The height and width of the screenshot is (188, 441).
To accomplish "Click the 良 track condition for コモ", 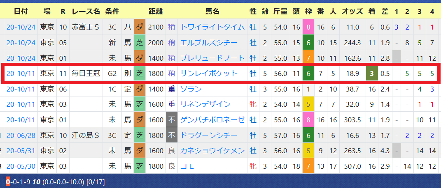I will tap(171, 166).
